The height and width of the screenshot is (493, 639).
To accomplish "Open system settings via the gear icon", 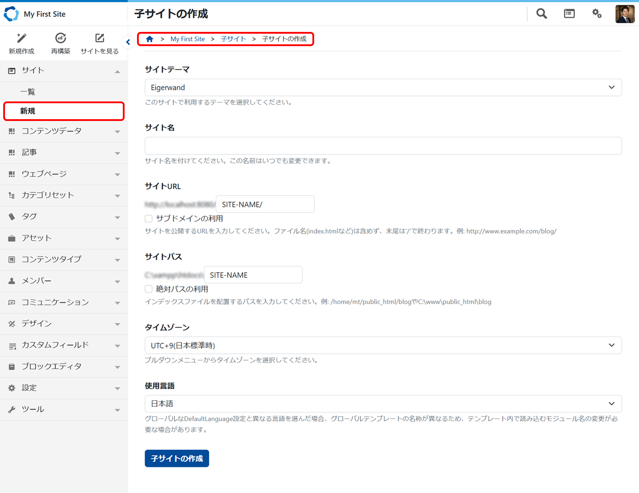I will coord(597,13).
